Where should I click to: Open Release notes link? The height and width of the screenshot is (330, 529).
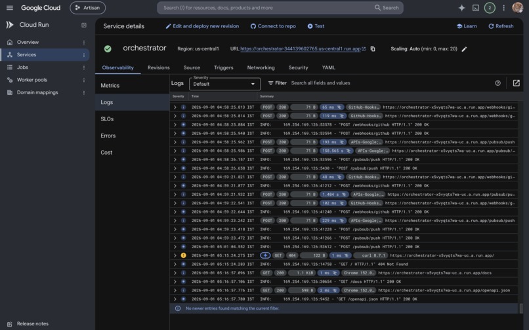32,323
